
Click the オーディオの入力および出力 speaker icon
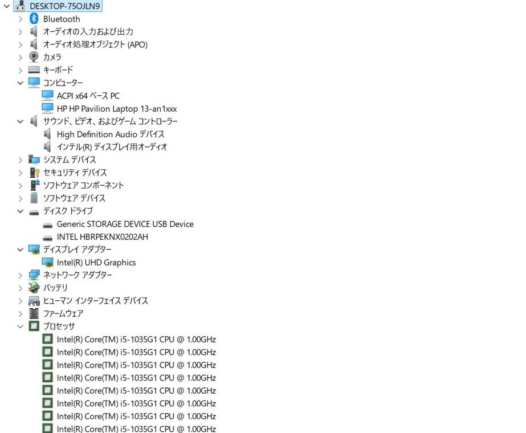coord(34,31)
